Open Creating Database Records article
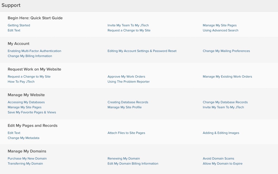The height and width of the screenshot is (174, 278). (128, 102)
